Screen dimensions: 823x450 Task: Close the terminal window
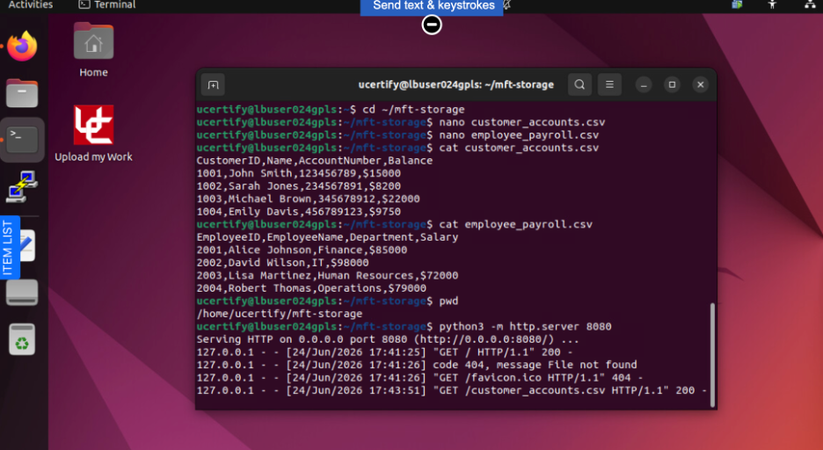click(700, 85)
